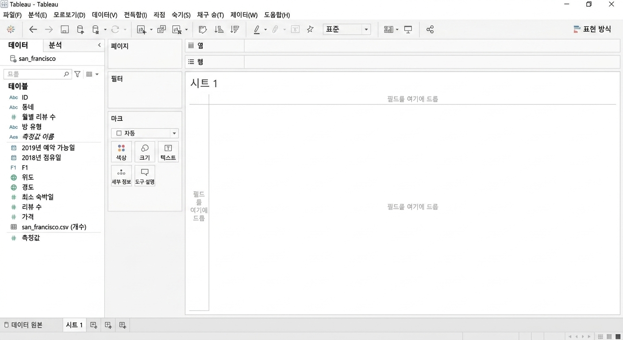
Task: Open the 분석(E) menu
Action: 37,15
